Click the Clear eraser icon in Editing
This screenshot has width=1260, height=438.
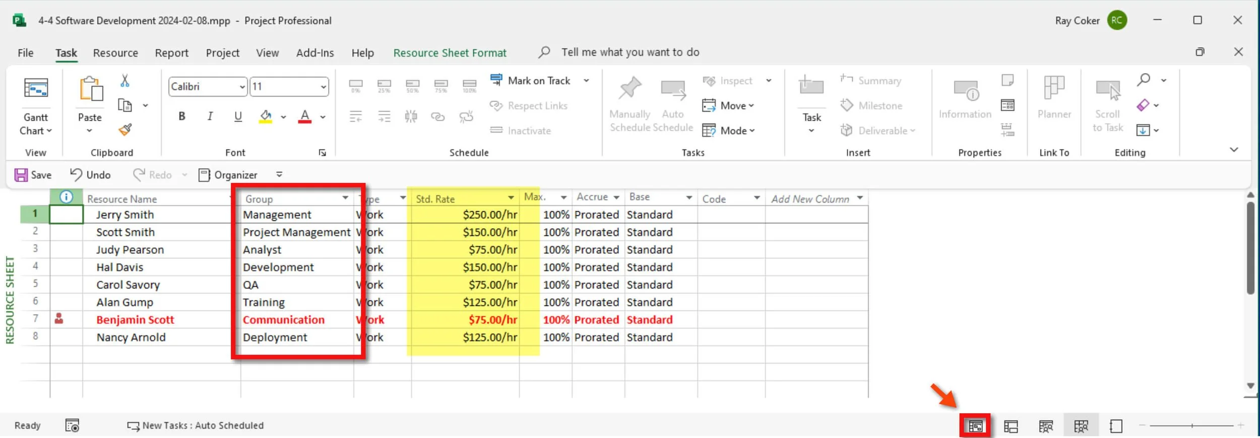pos(1143,105)
